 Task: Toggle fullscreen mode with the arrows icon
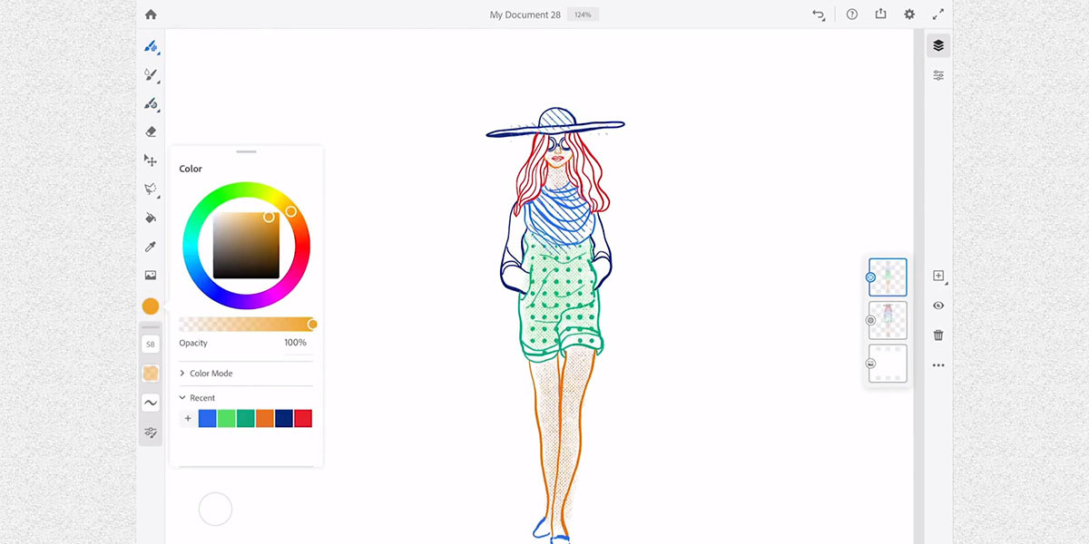tap(938, 15)
